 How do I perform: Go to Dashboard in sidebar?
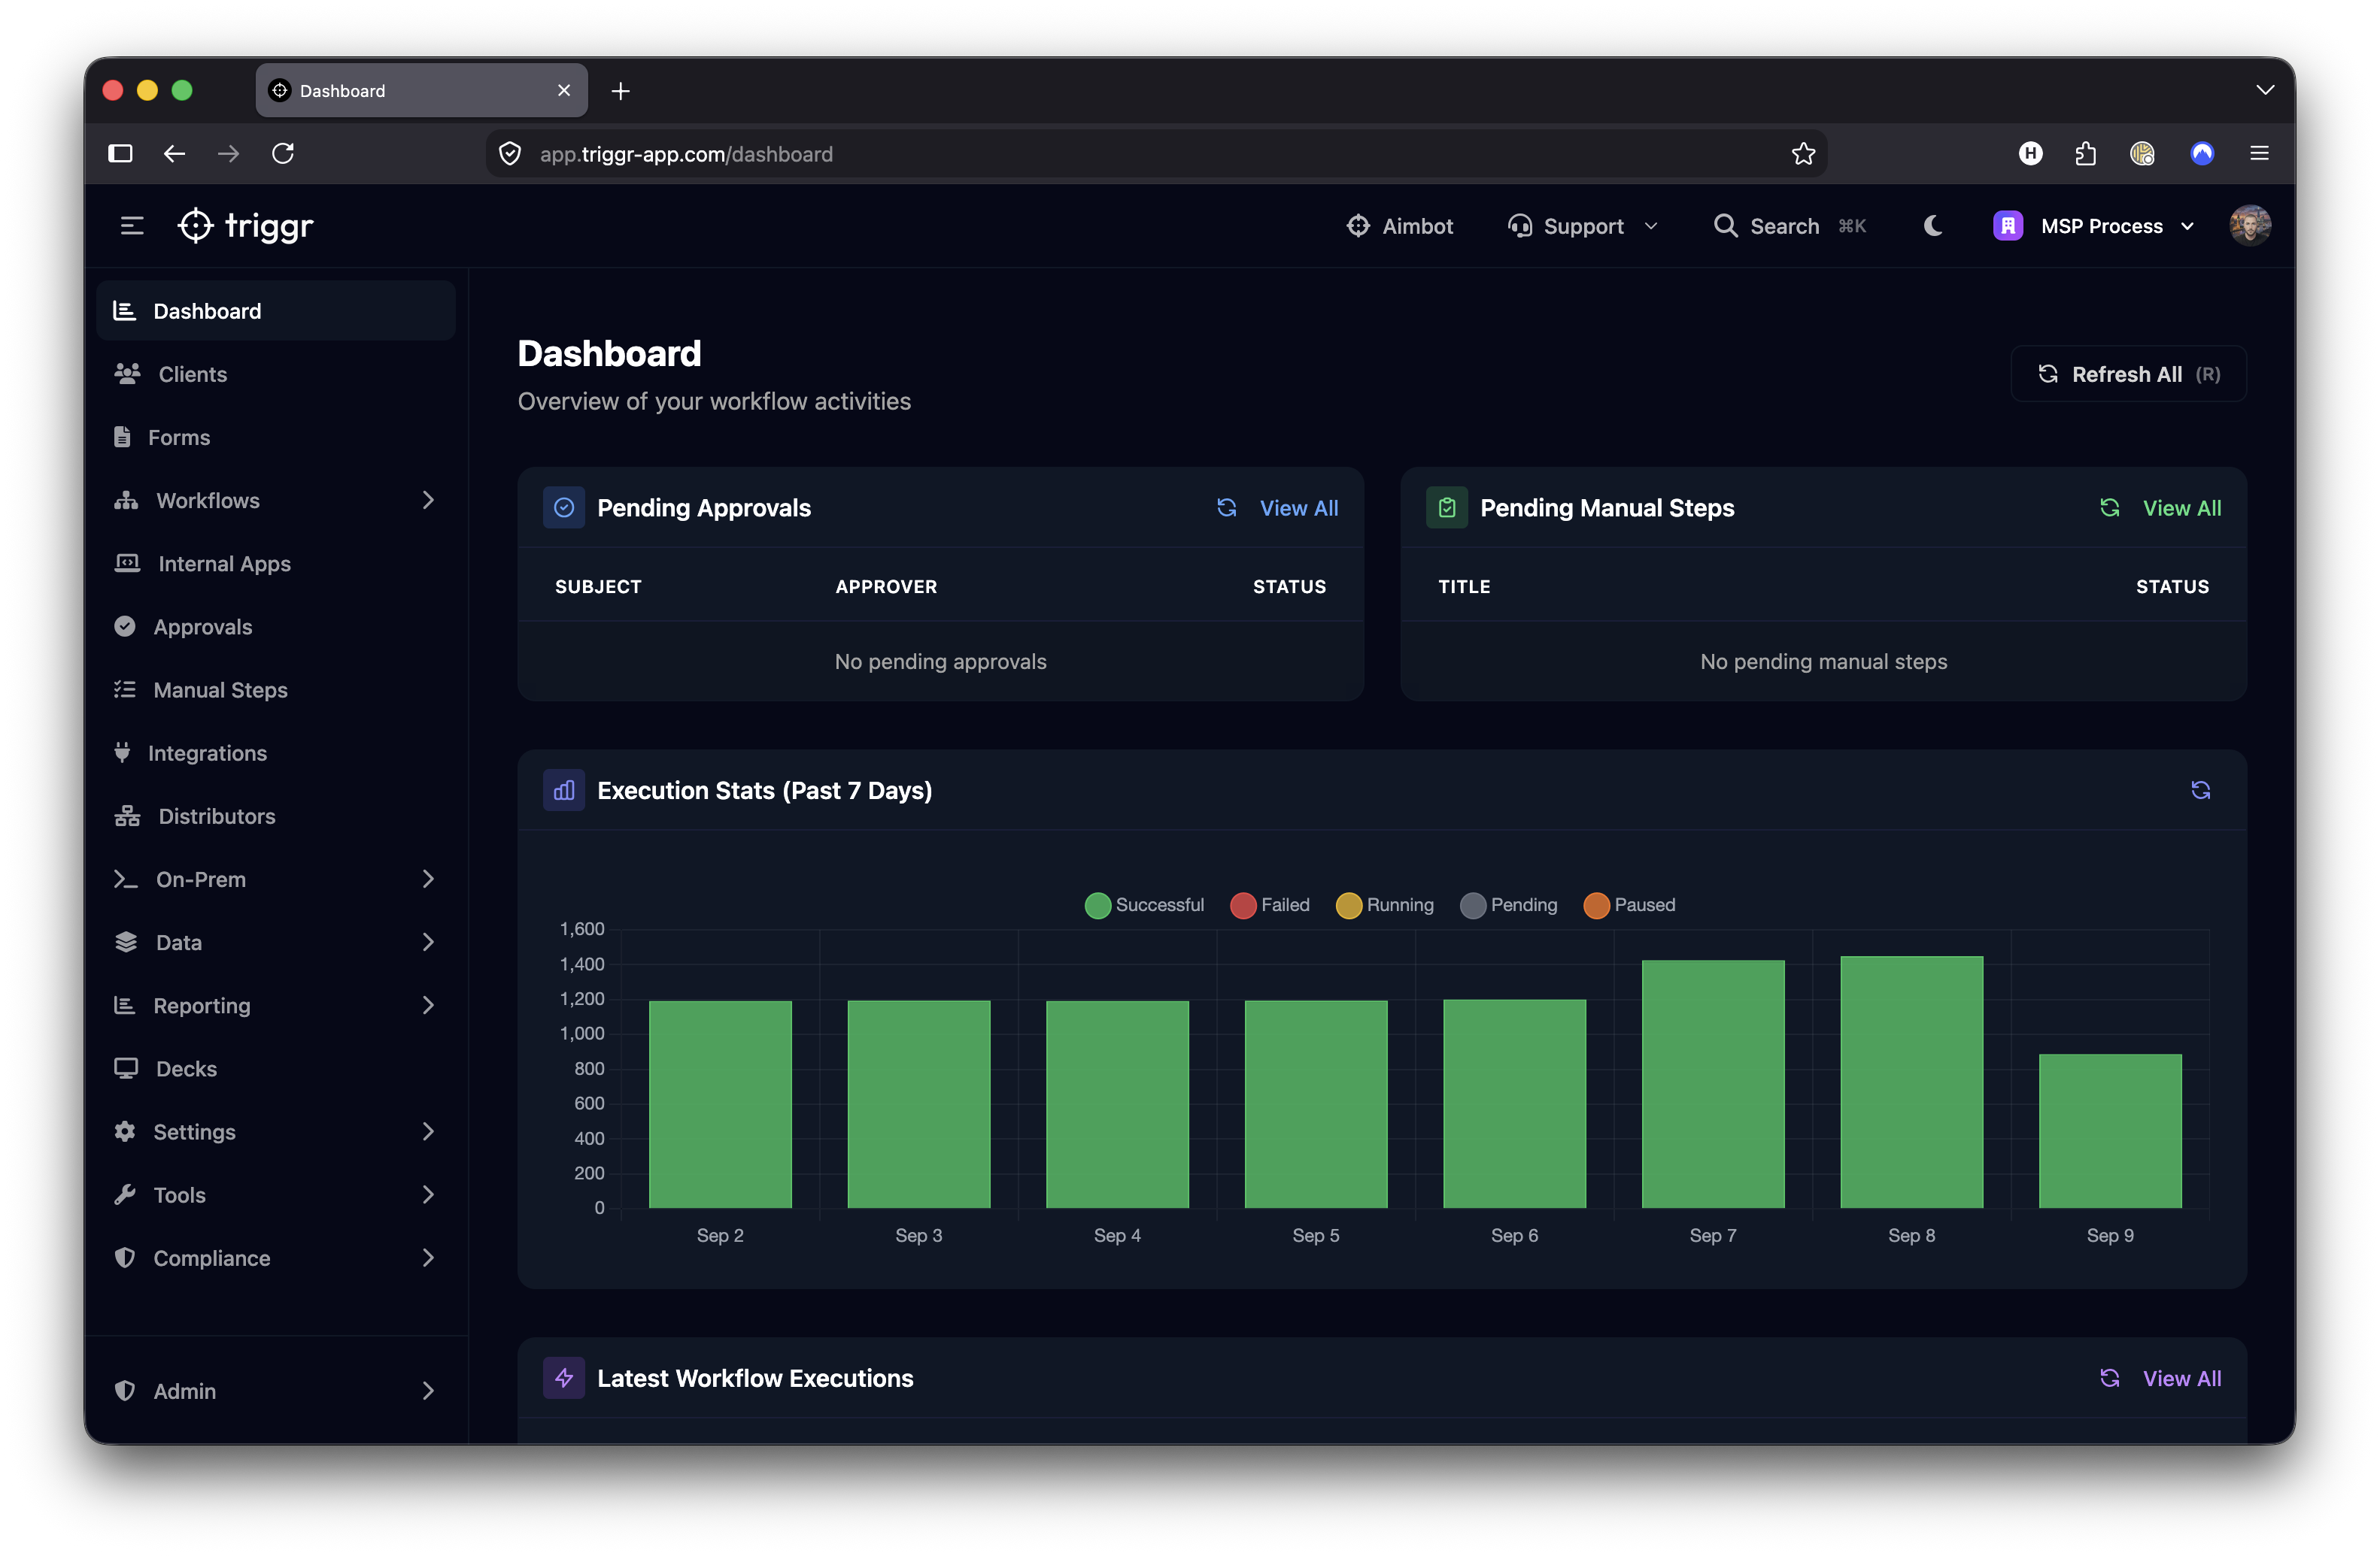coord(275,310)
